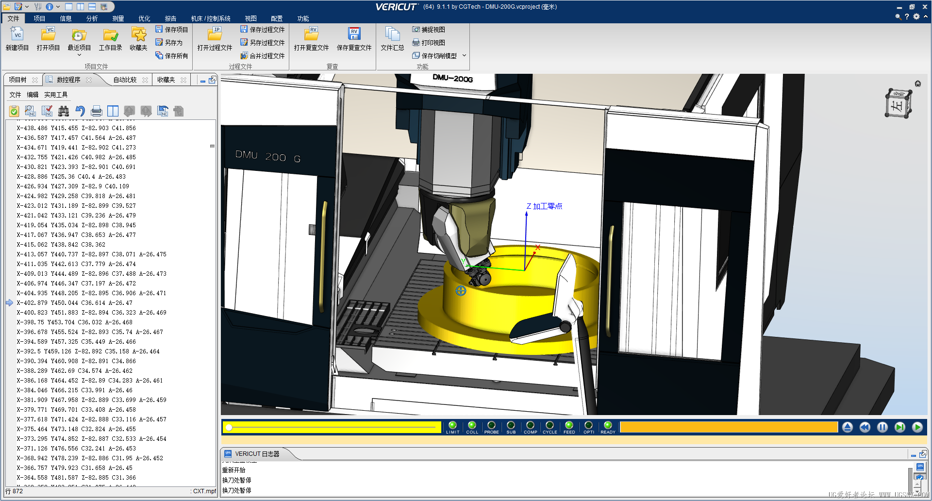Open the quick access dropdown arrow beside save icon
The width and height of the screenshot is (932, 501).
click(x=27, y=7)
